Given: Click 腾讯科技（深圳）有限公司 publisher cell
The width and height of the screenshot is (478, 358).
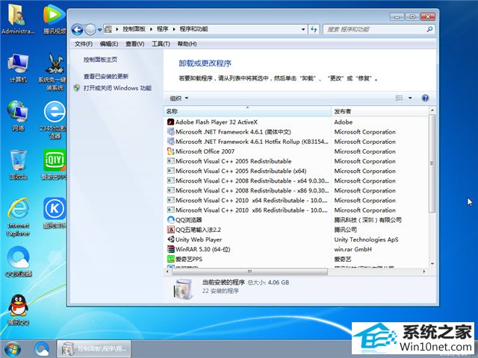Looking at the screenshot, I should click(x=367, y=220).
